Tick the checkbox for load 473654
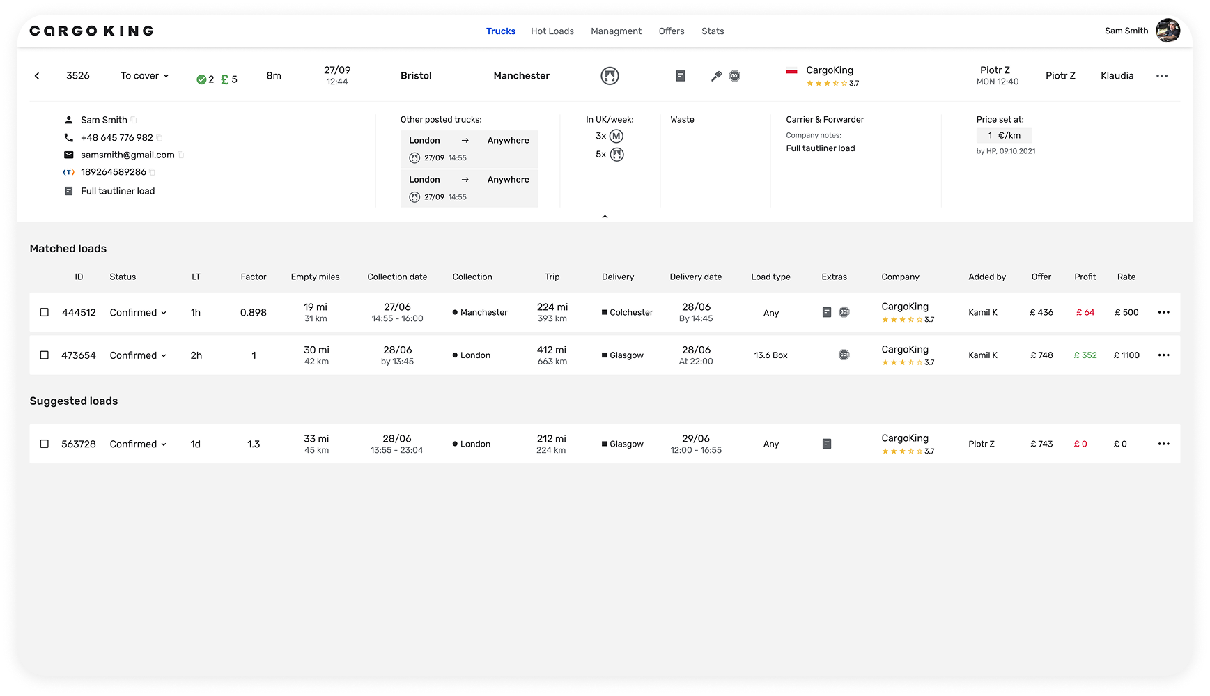1210x696 pixels. pos(45,355)
